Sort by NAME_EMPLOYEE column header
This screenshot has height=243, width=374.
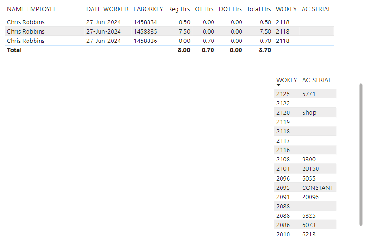tap(31, 9)
